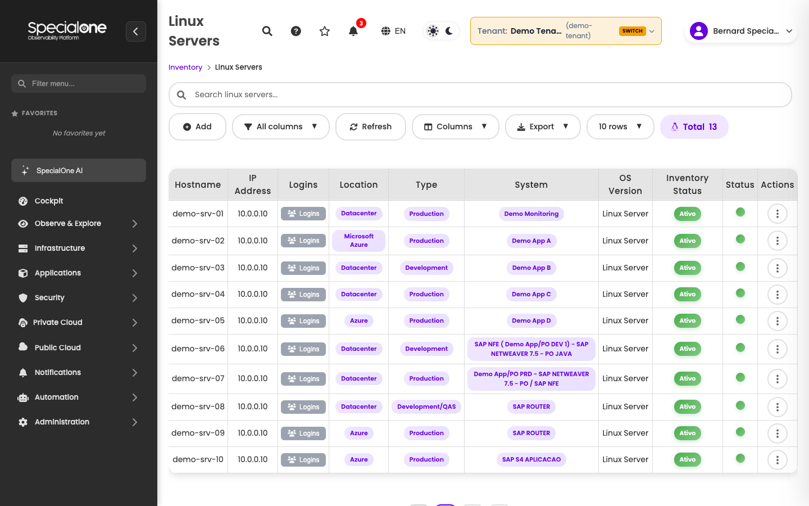Open actions menu for demo-srv-02
This screenshot has width=809, height=506.
tap(778, 241)
